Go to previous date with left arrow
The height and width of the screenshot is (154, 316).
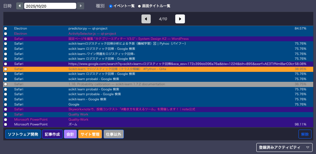[x=20, y=6]
